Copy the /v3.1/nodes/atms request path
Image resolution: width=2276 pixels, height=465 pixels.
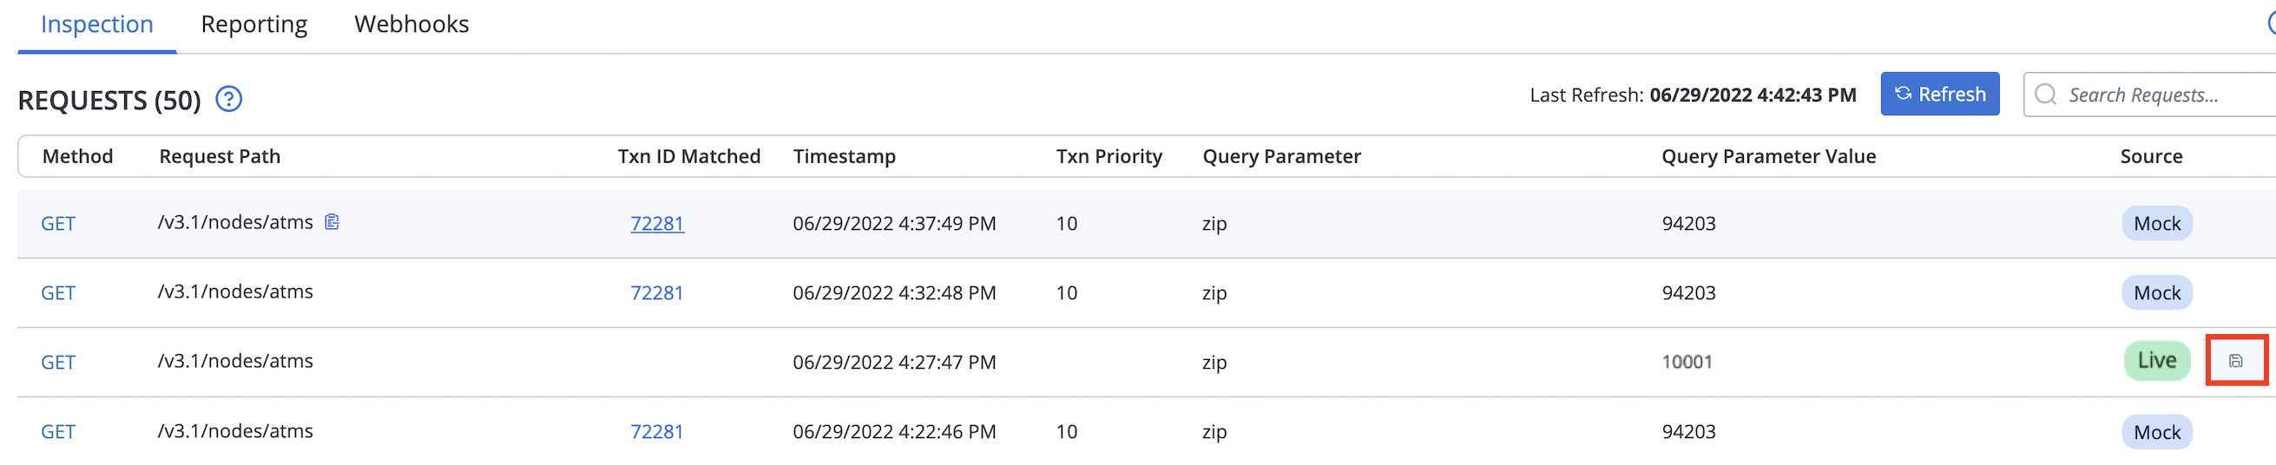(332, 221)
